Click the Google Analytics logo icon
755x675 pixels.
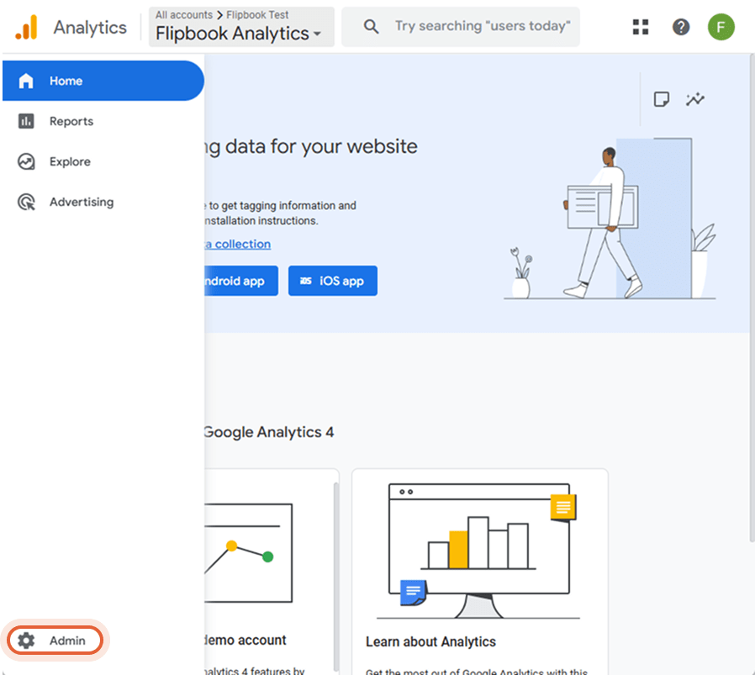pyautogui.click(x=26, y=27)
